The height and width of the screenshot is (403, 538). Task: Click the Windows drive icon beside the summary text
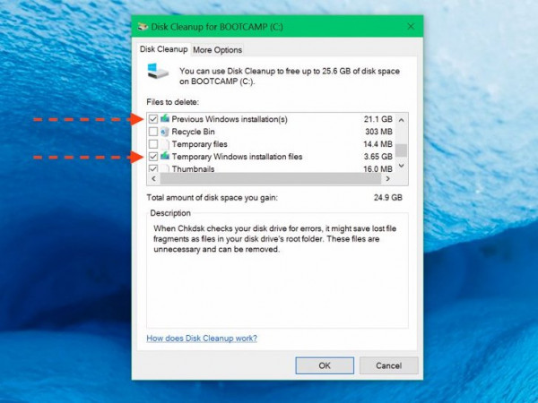click(158, 72)
